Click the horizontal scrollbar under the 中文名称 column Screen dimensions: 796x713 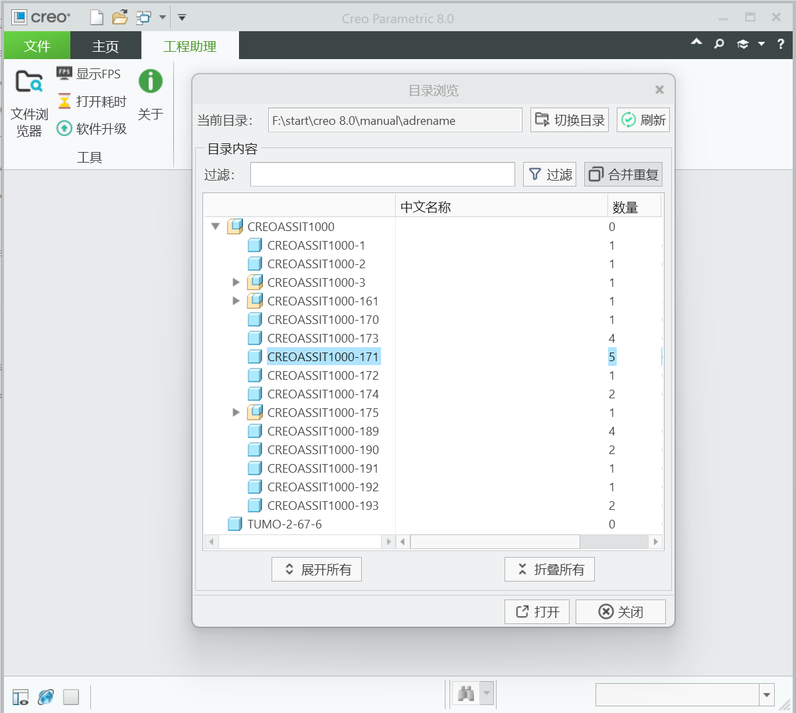(495, 542)
